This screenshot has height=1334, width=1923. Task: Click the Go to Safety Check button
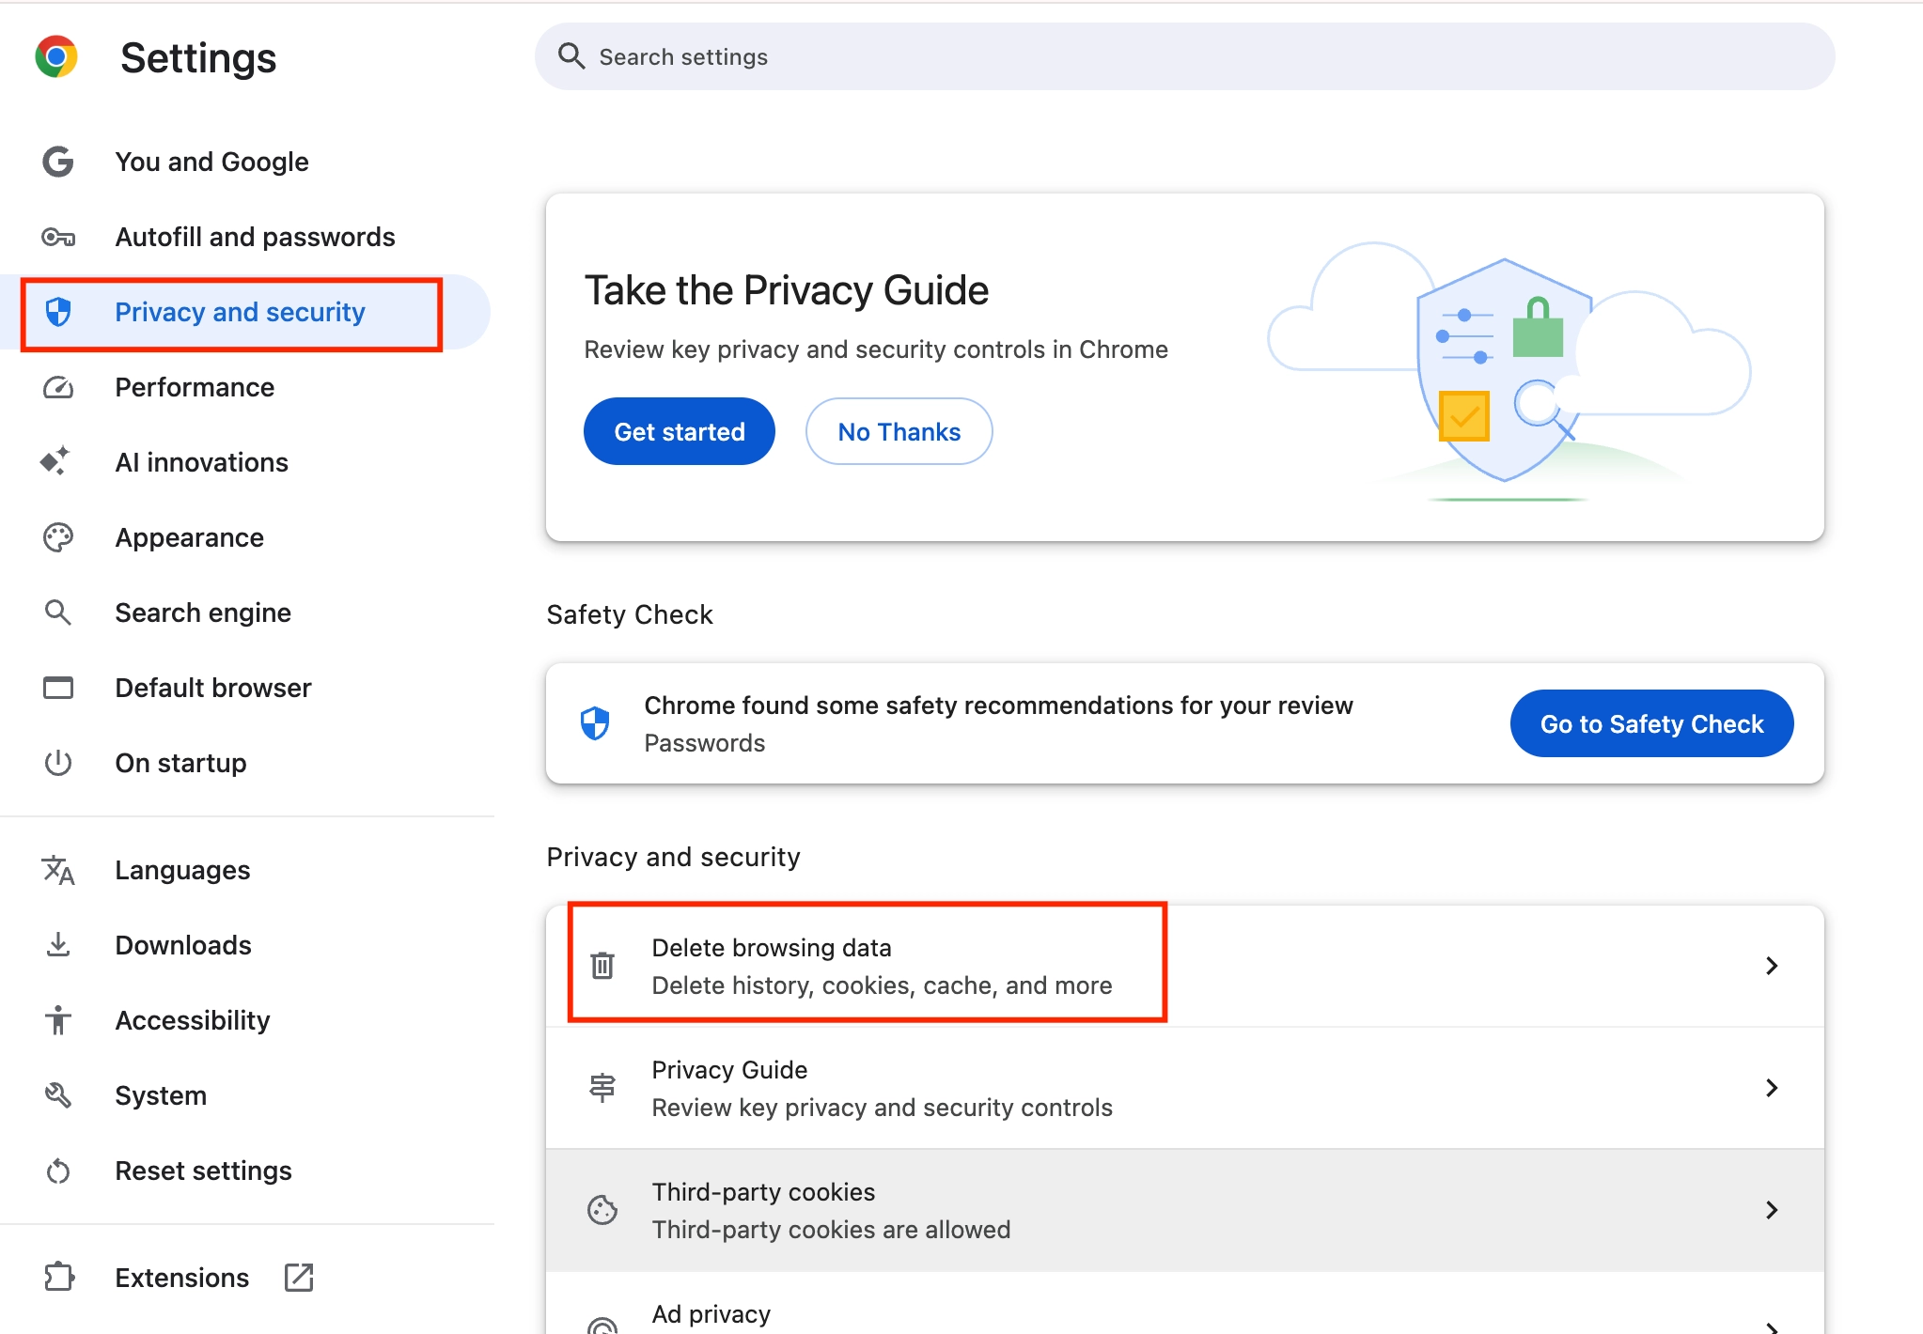click(1651, 723)
